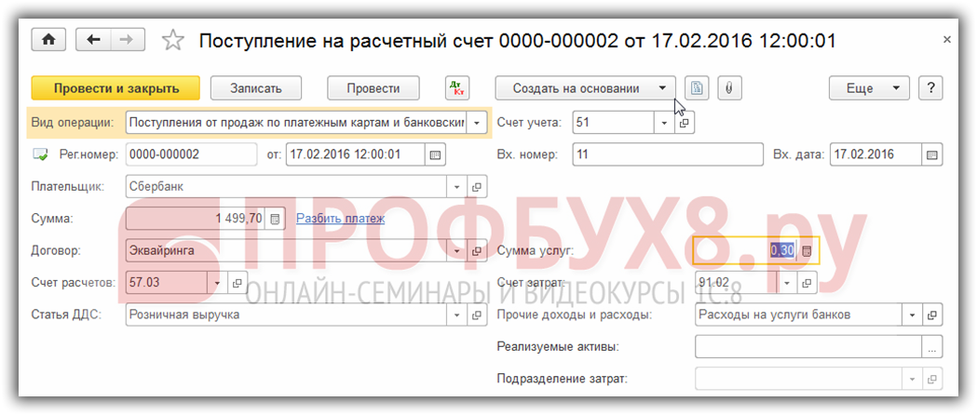Click the Сумма услуг 0,30 field

746,250
